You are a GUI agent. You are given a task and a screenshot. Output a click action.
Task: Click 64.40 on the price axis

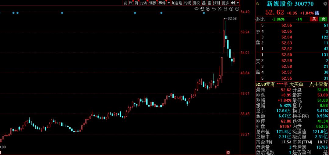(x=245, y=12)
